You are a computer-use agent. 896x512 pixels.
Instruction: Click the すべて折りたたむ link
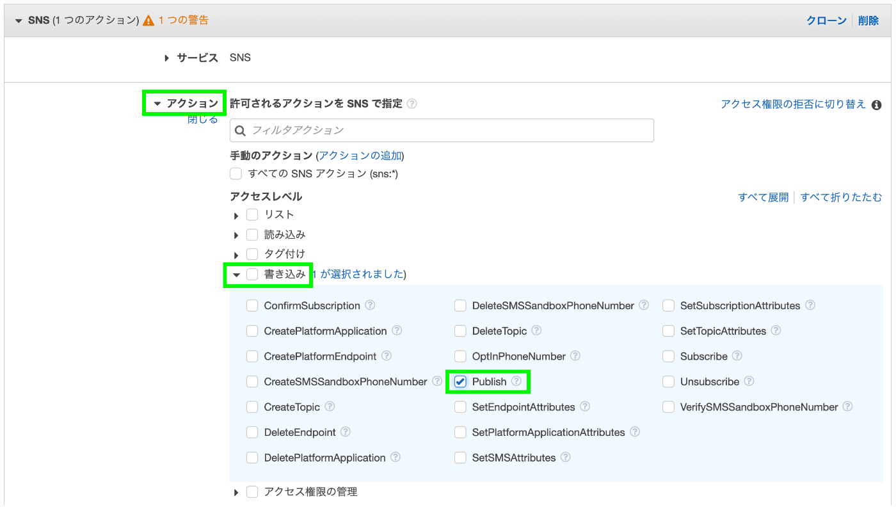pos(841,197)
